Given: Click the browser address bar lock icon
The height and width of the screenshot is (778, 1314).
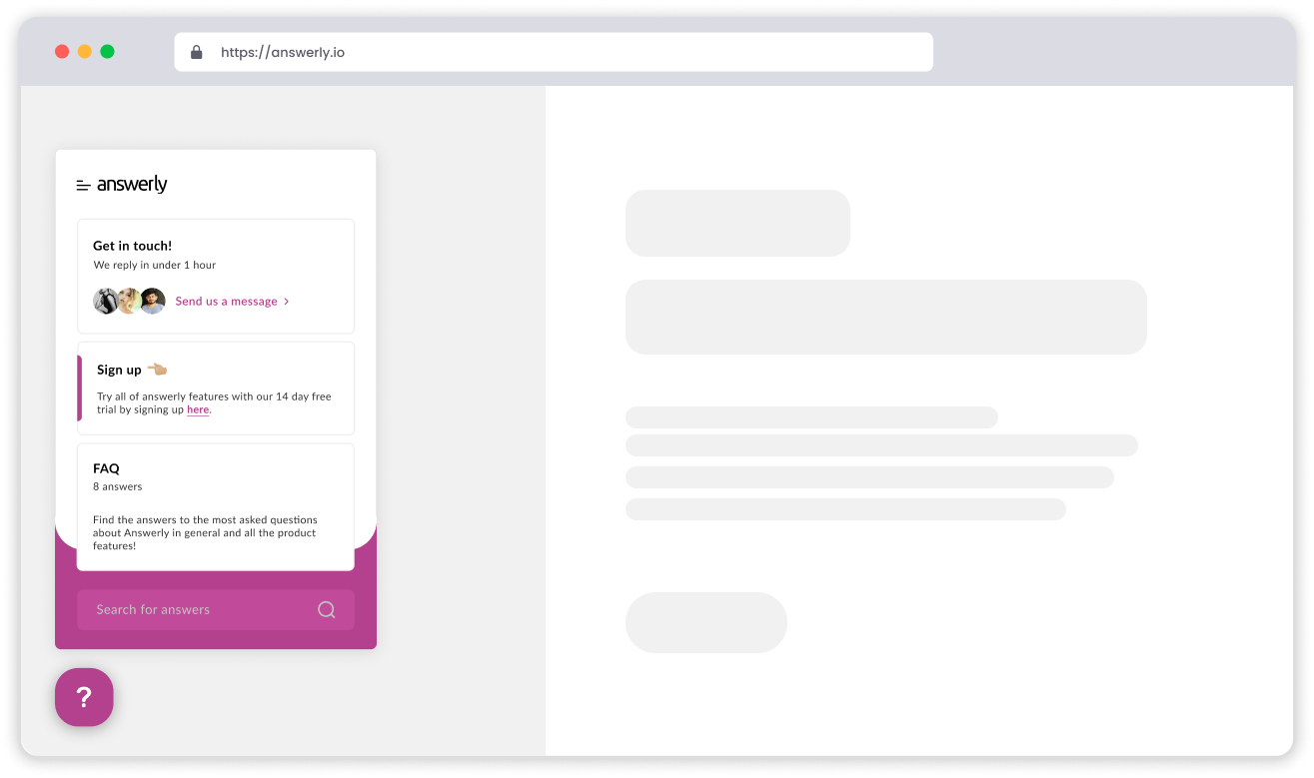Looking at the screenshot, I should 197,52.
